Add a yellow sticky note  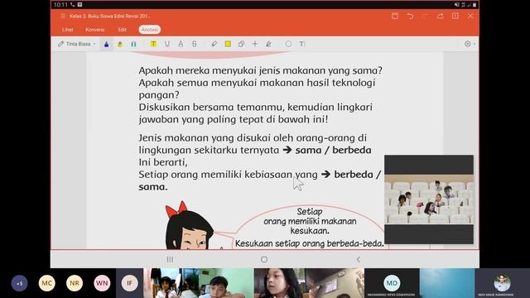[228, 44]
